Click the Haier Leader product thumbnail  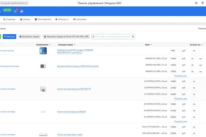tap(43, 135)
